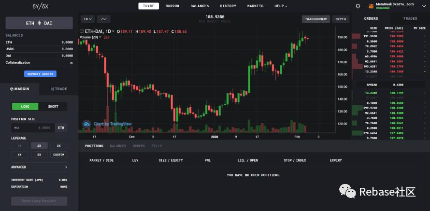430x211 pixels.
Task: Choose 1X leverage
Action: pyautogui.click(x=19, y=146)
